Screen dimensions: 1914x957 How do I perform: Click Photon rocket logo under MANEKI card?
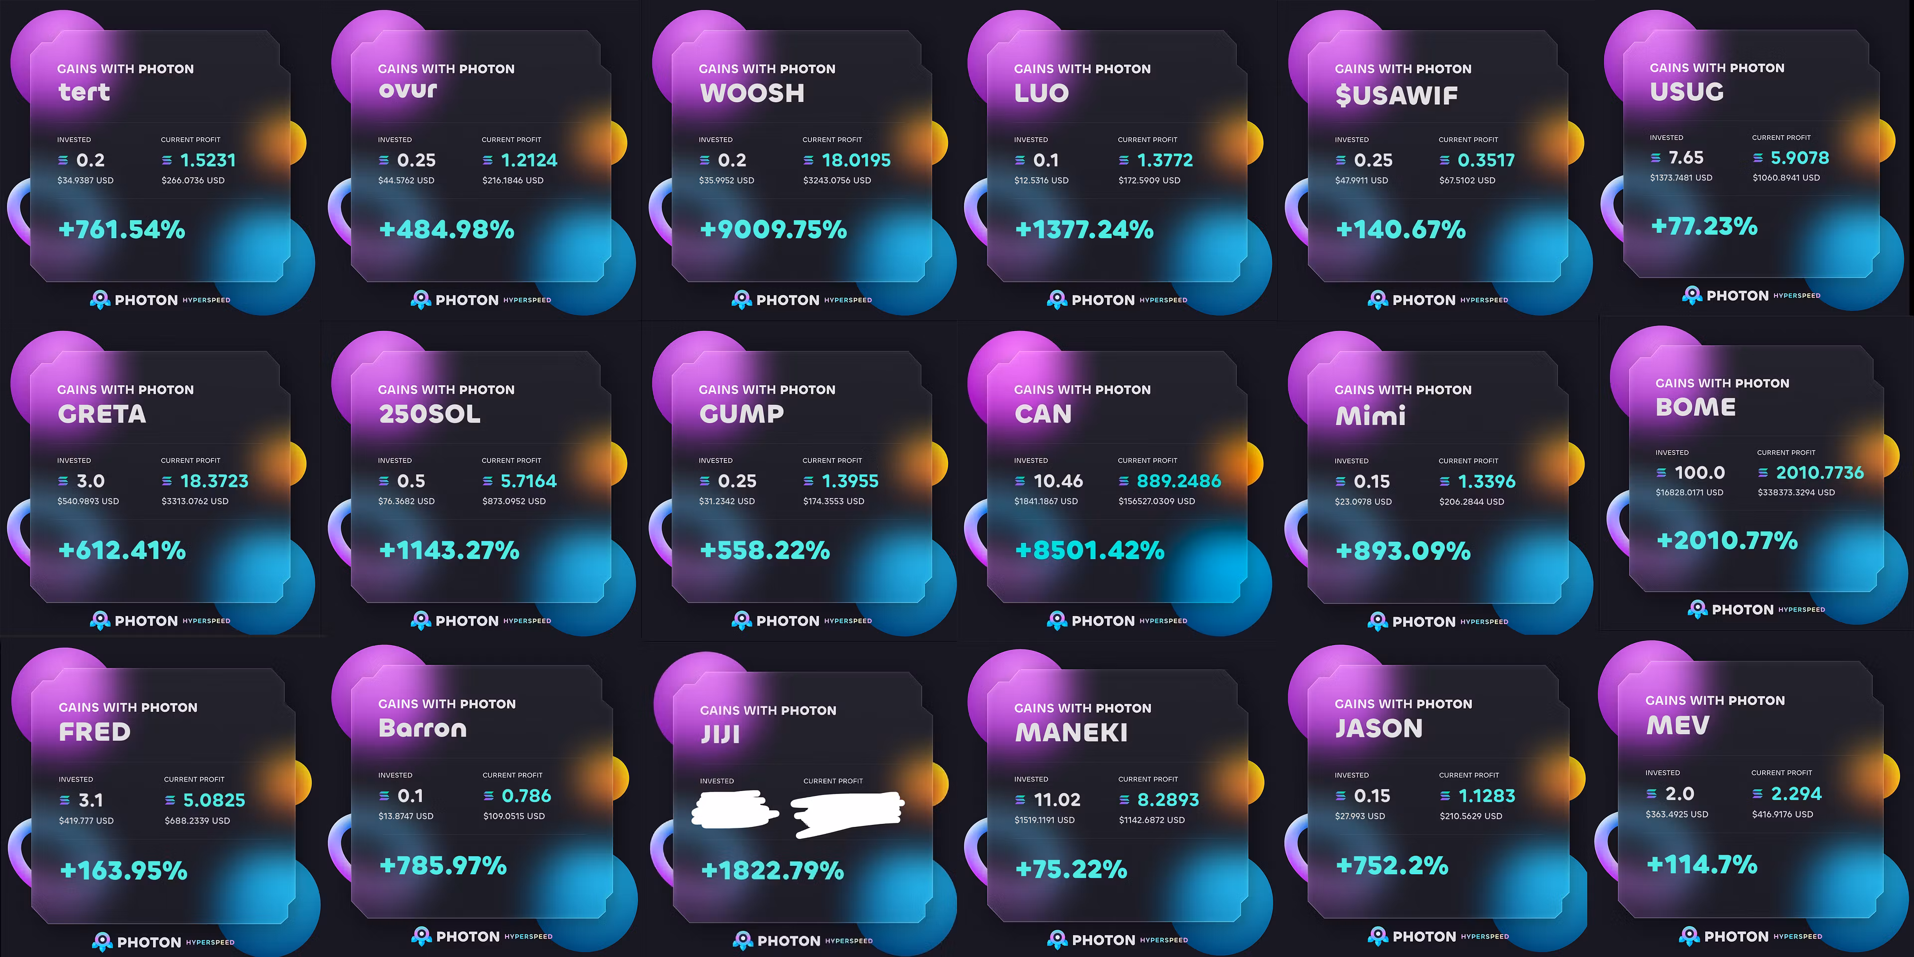pyautogui.click(x=1057, y=940)
